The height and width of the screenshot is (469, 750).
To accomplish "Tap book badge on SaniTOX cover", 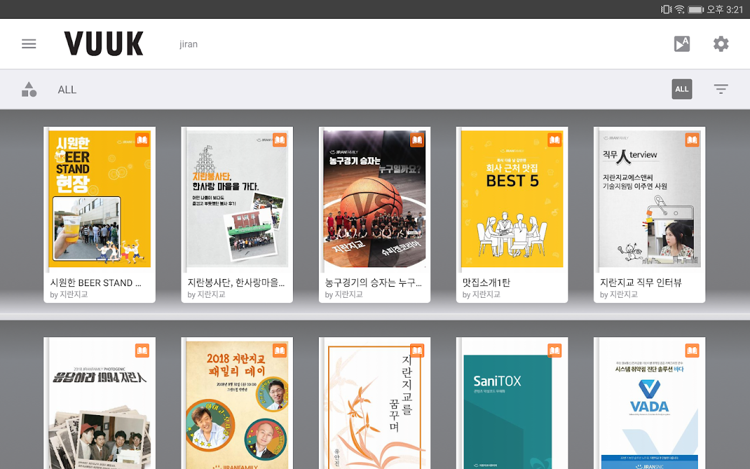I will [x=555, y=351].
